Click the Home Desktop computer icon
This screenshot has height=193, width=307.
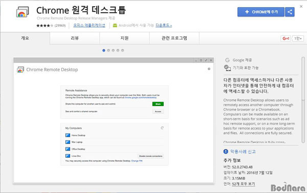pos(68,135)
